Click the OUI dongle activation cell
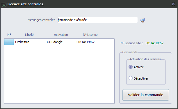 point(55,42)
